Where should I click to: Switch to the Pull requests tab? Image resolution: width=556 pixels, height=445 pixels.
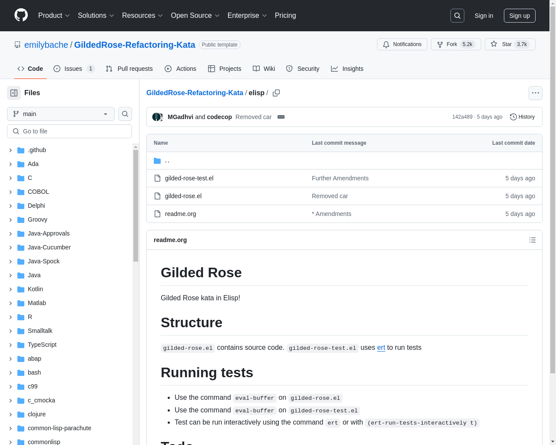(129, 69)
